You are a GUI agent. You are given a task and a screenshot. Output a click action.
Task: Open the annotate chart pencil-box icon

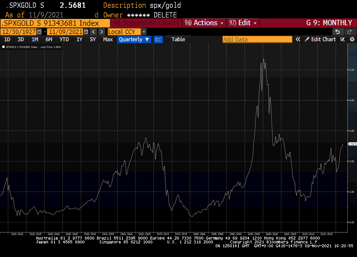[342, 39]
